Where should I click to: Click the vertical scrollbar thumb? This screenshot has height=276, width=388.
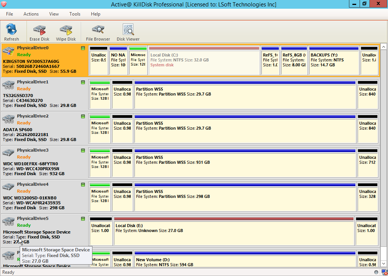[383, 148]
